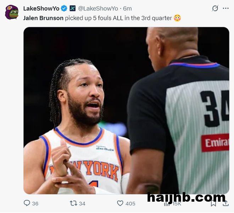Click the affiliate badge beside the verified checkmark
The width and height of the screenshot is (234, 213).
click(73, 9)
